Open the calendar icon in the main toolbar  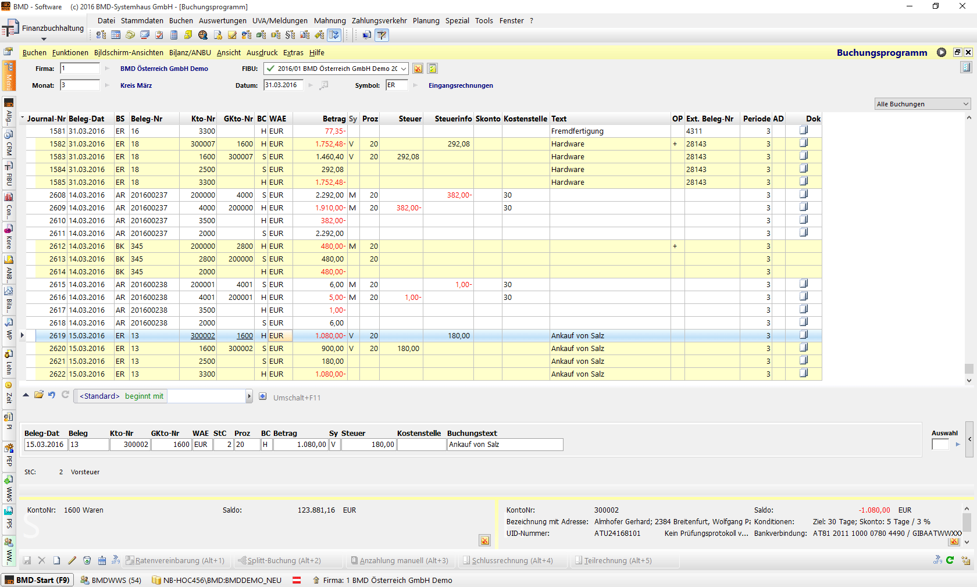click(x=116, y=35)
